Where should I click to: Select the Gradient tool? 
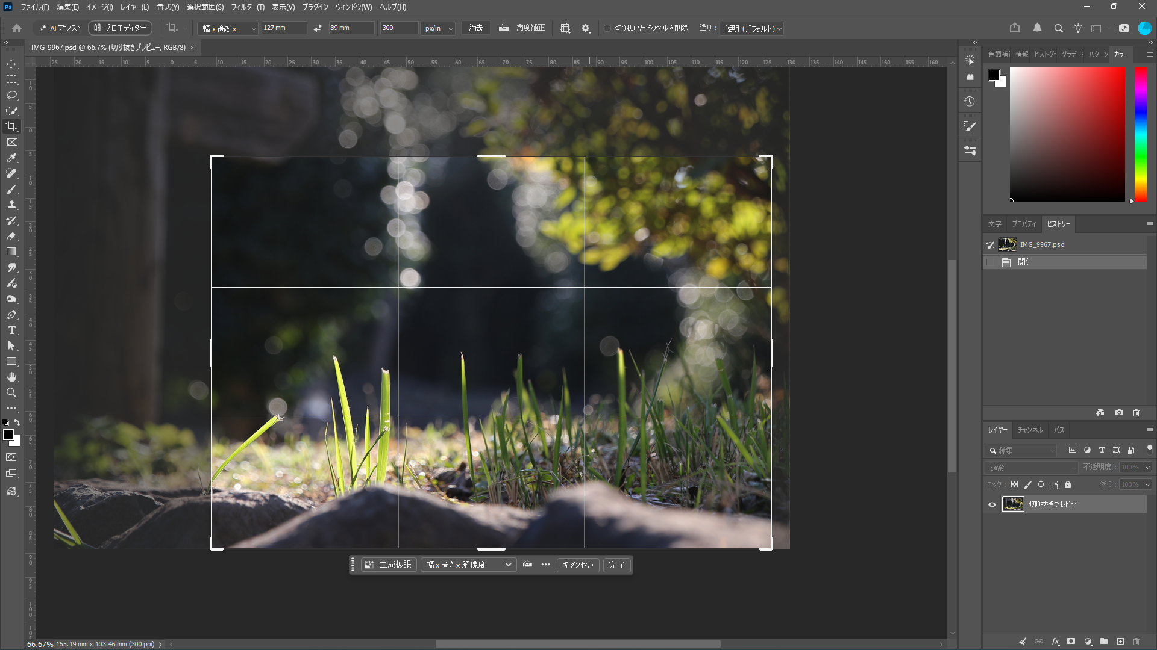11,252
